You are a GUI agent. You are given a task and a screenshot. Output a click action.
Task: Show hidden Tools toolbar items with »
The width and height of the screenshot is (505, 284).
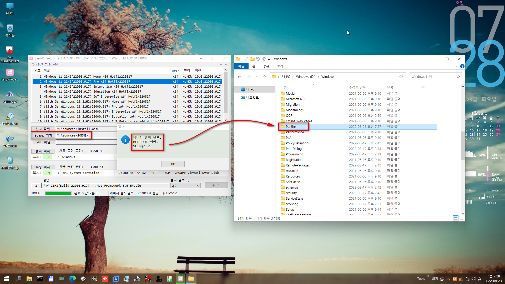click(x=428, y=276)
